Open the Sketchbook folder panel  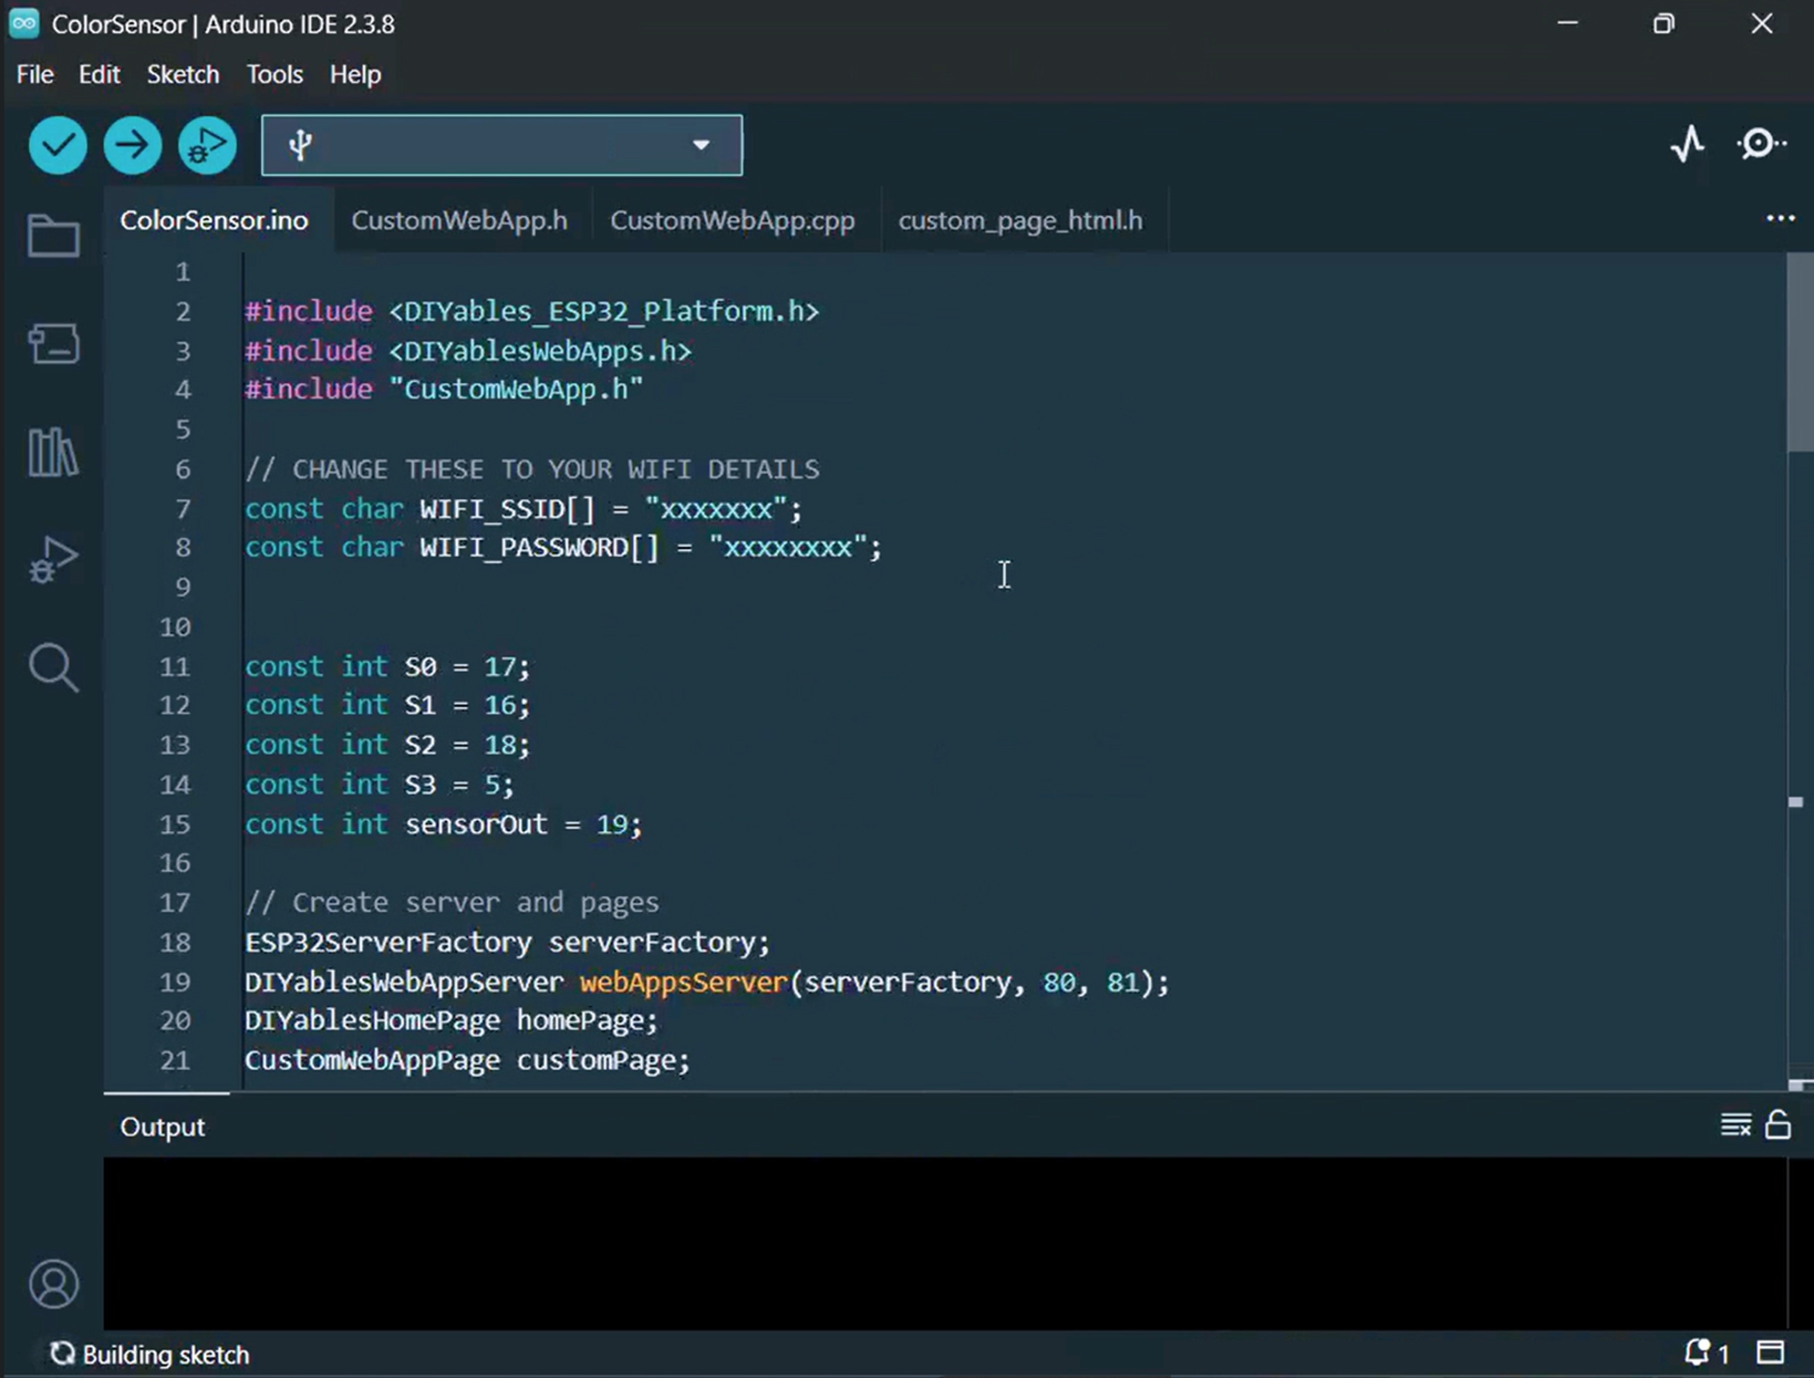[53, 236]
